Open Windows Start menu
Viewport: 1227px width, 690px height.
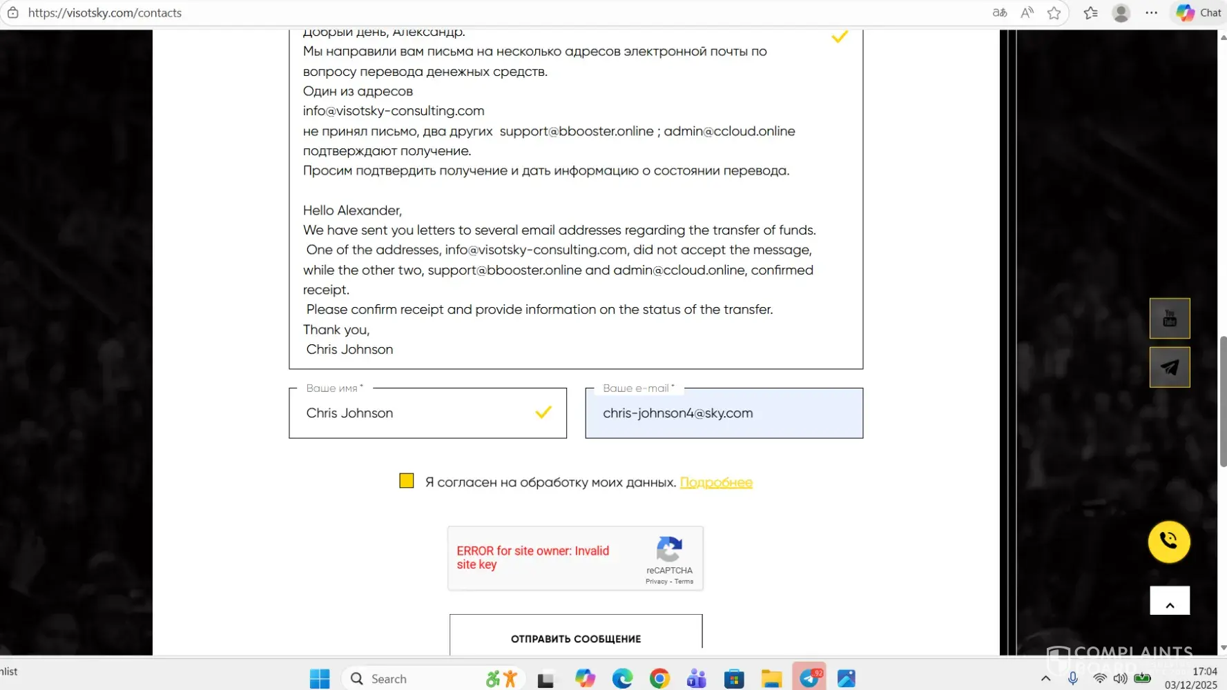pyautogui.click(x=320, y=679)
